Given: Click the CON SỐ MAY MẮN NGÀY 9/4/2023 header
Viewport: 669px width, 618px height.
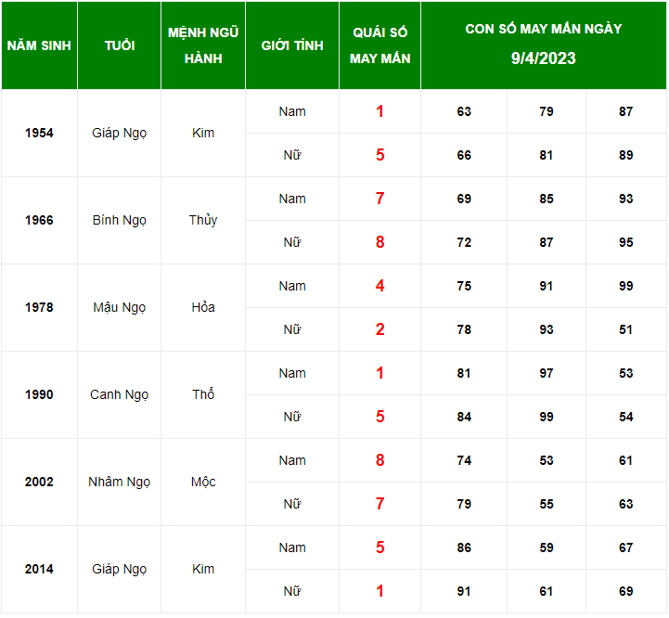Looking at the screenshot, I should [x=544, y=44].
